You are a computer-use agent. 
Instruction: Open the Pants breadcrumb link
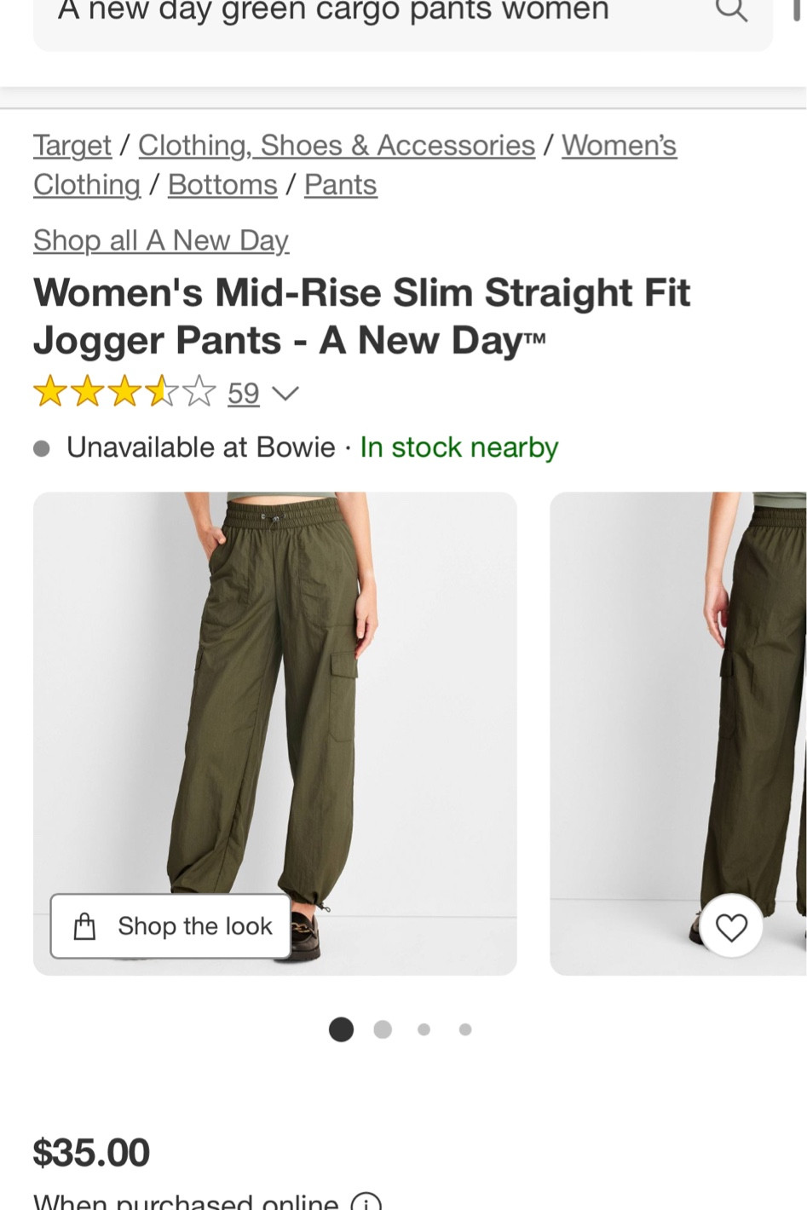[x=340, y=185]
